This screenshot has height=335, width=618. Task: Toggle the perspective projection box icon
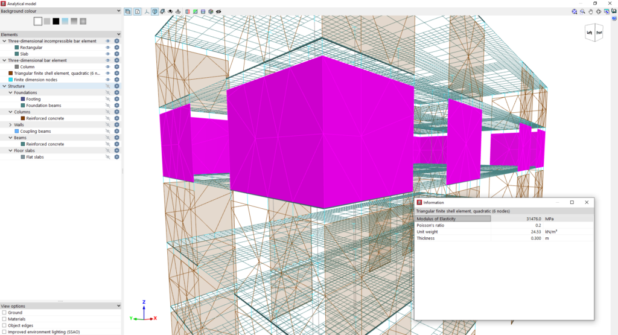click(155, 11)
